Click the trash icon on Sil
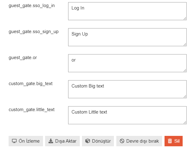The image size is (194, 157). [x=170, y=141]
